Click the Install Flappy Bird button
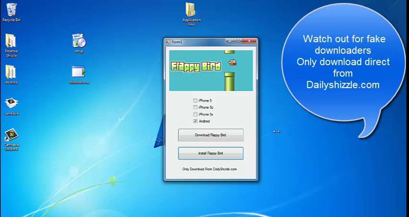 point(211,153)
